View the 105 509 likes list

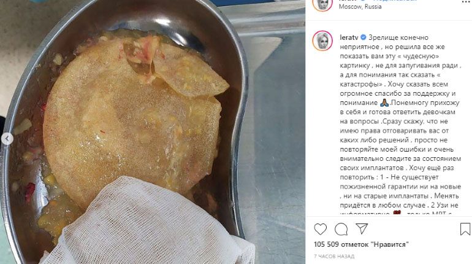[x=361, y=244]
